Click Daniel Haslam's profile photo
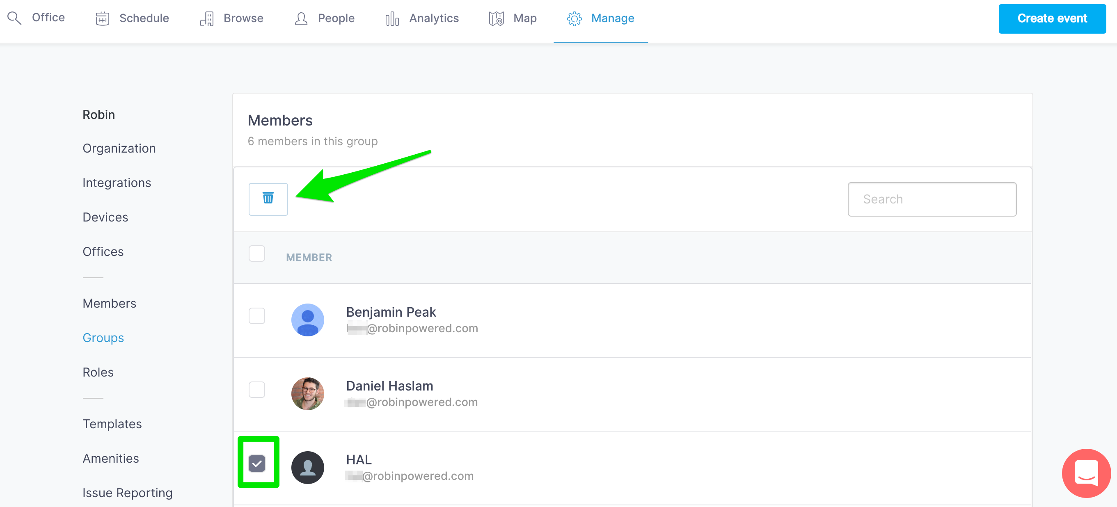 308,393
